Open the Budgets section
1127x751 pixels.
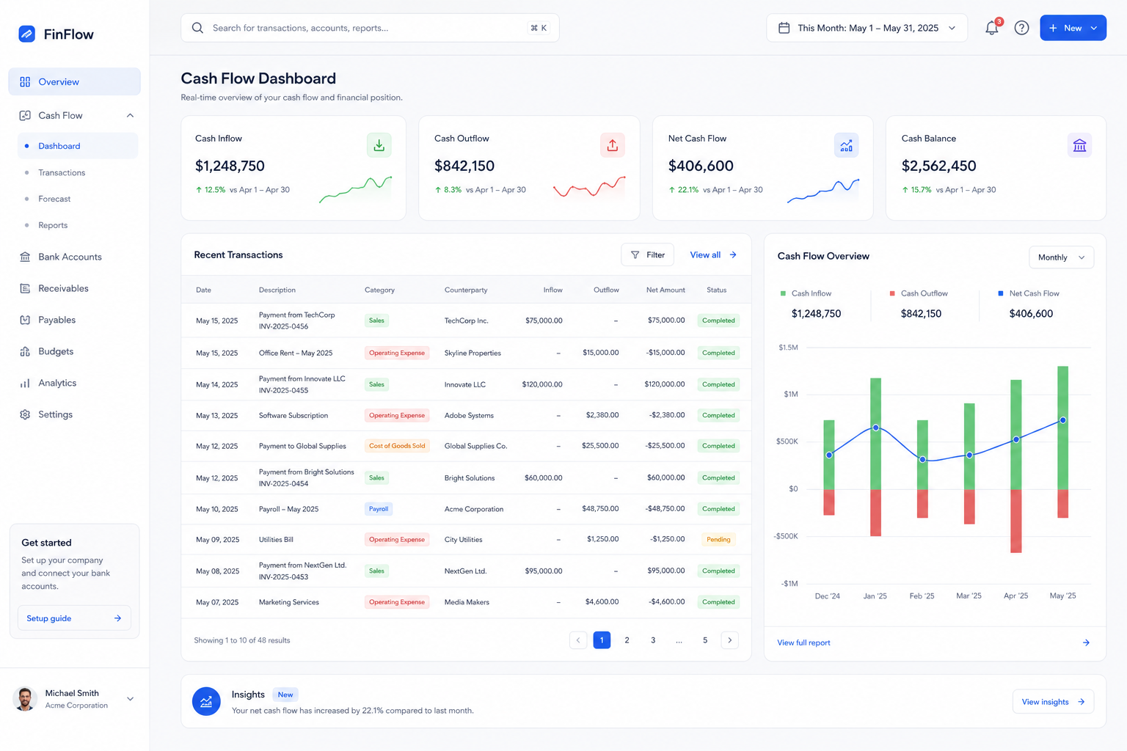point(56,351)
